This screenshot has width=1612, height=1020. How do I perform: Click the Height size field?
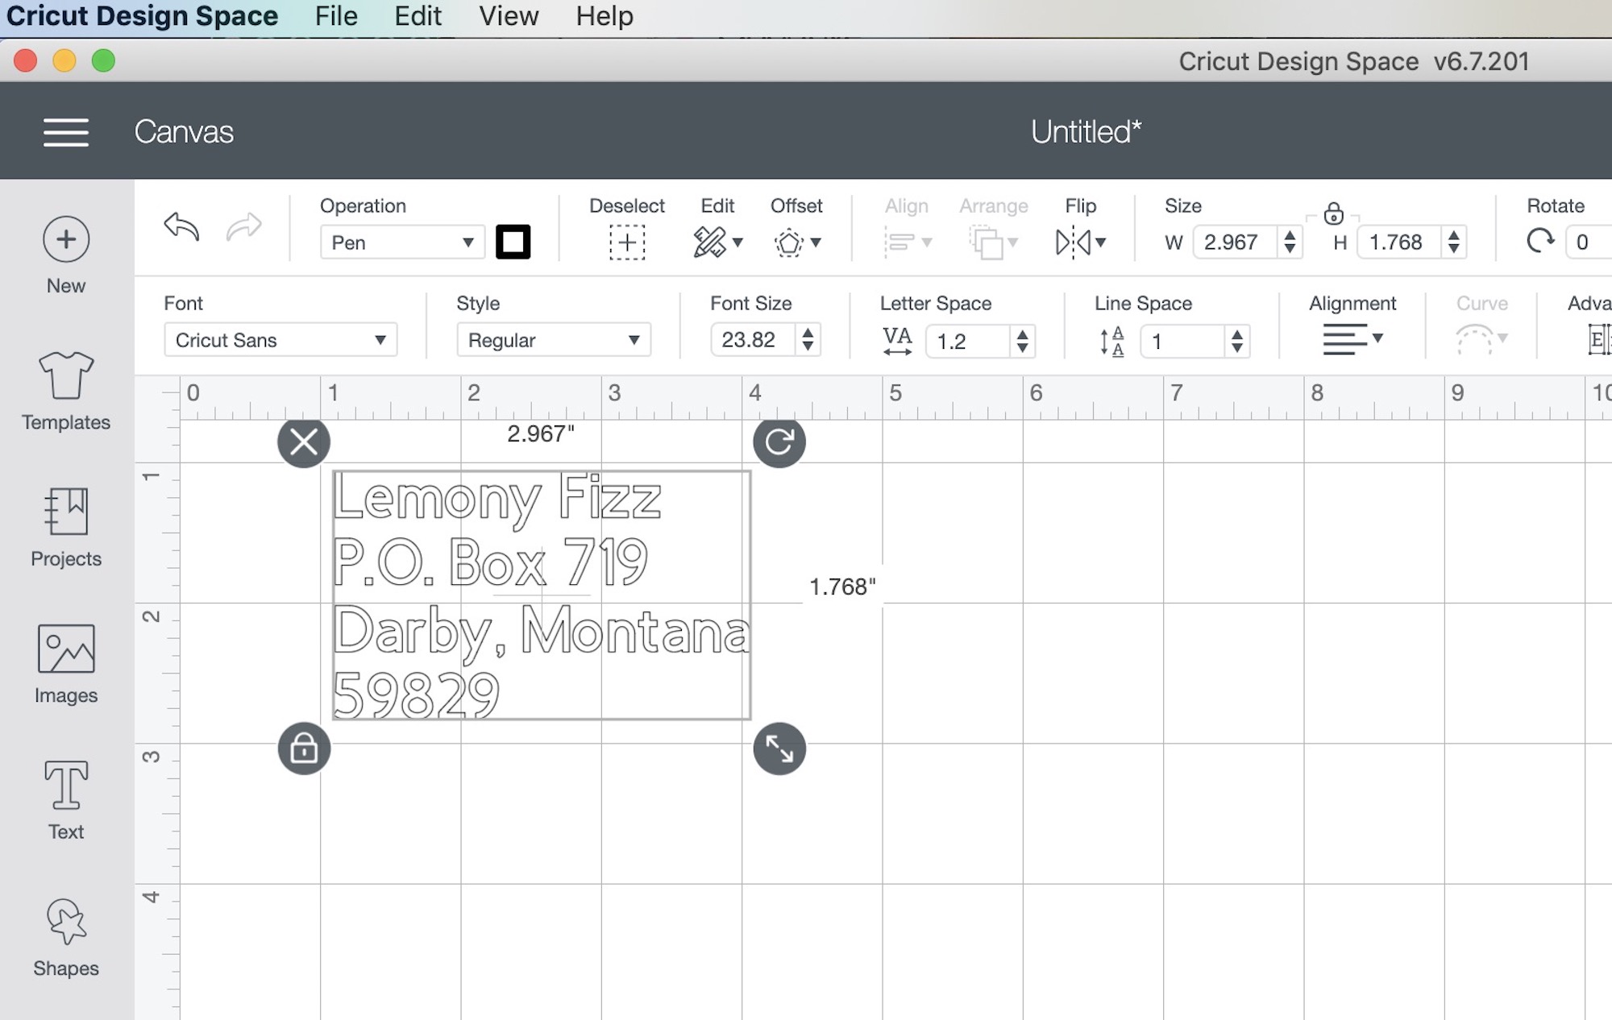(x=1401, y=243)
